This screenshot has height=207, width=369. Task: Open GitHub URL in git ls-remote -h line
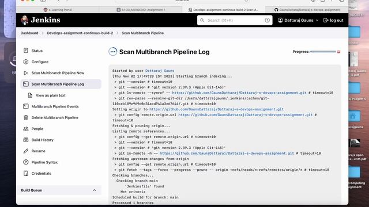tap(227, 154)
